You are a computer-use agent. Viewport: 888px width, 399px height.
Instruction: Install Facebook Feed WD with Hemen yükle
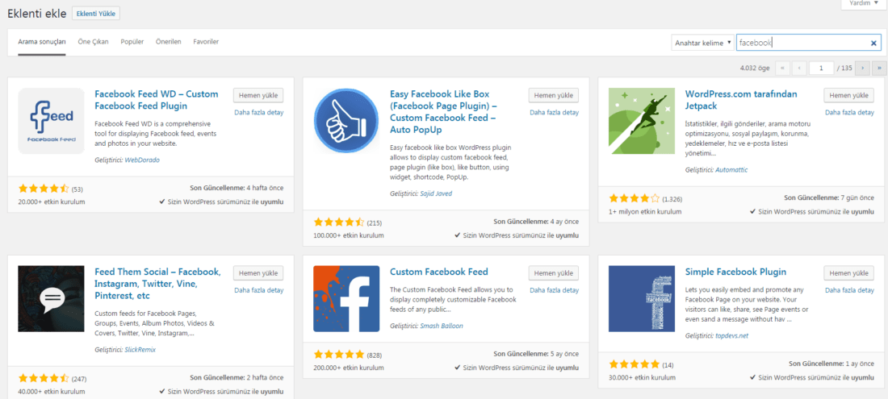tap(258, 95)
